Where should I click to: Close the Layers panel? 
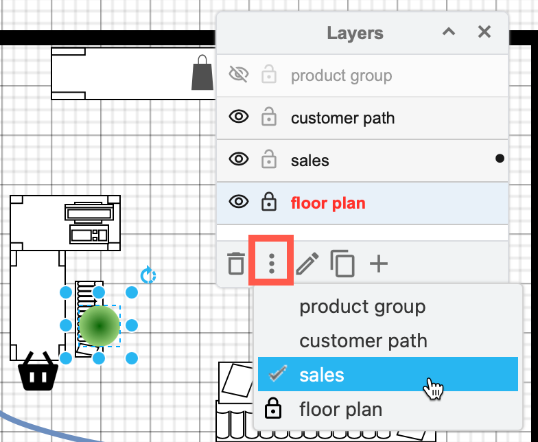(x=484, y=32)
